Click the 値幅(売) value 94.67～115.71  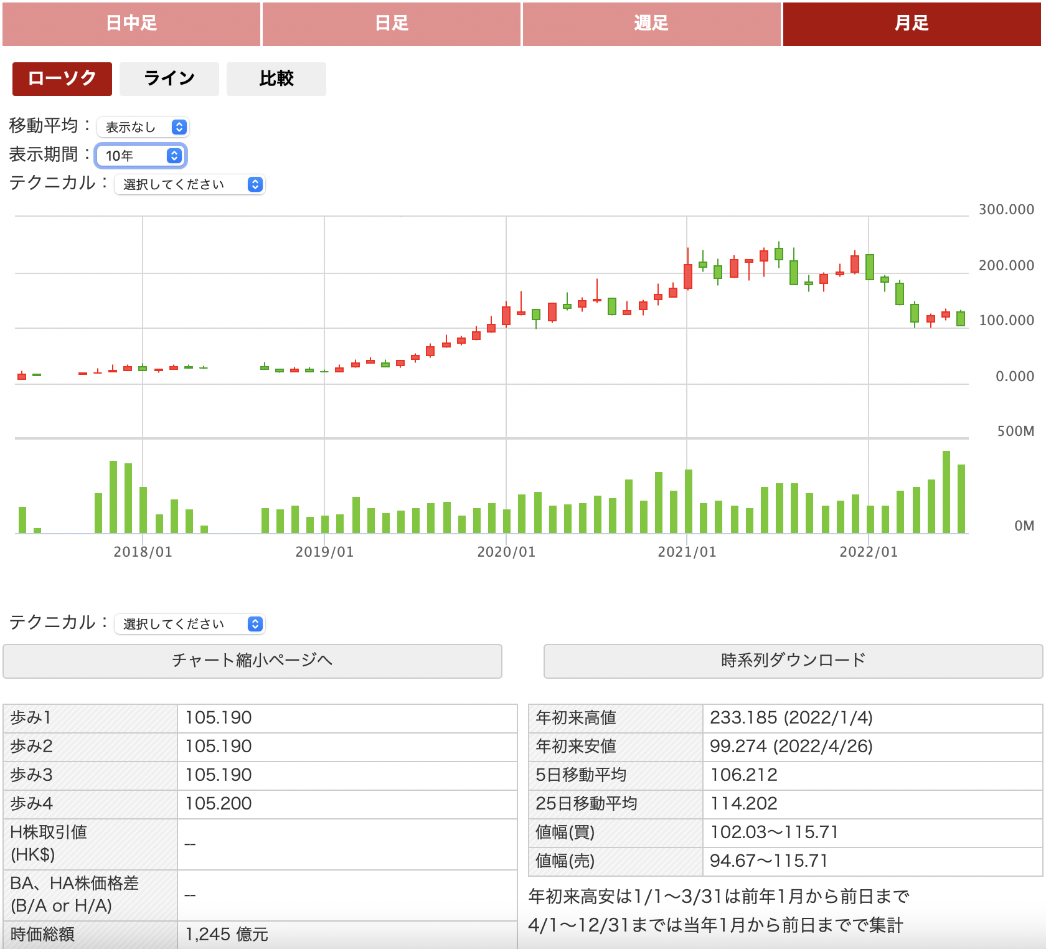coord(769,861)
